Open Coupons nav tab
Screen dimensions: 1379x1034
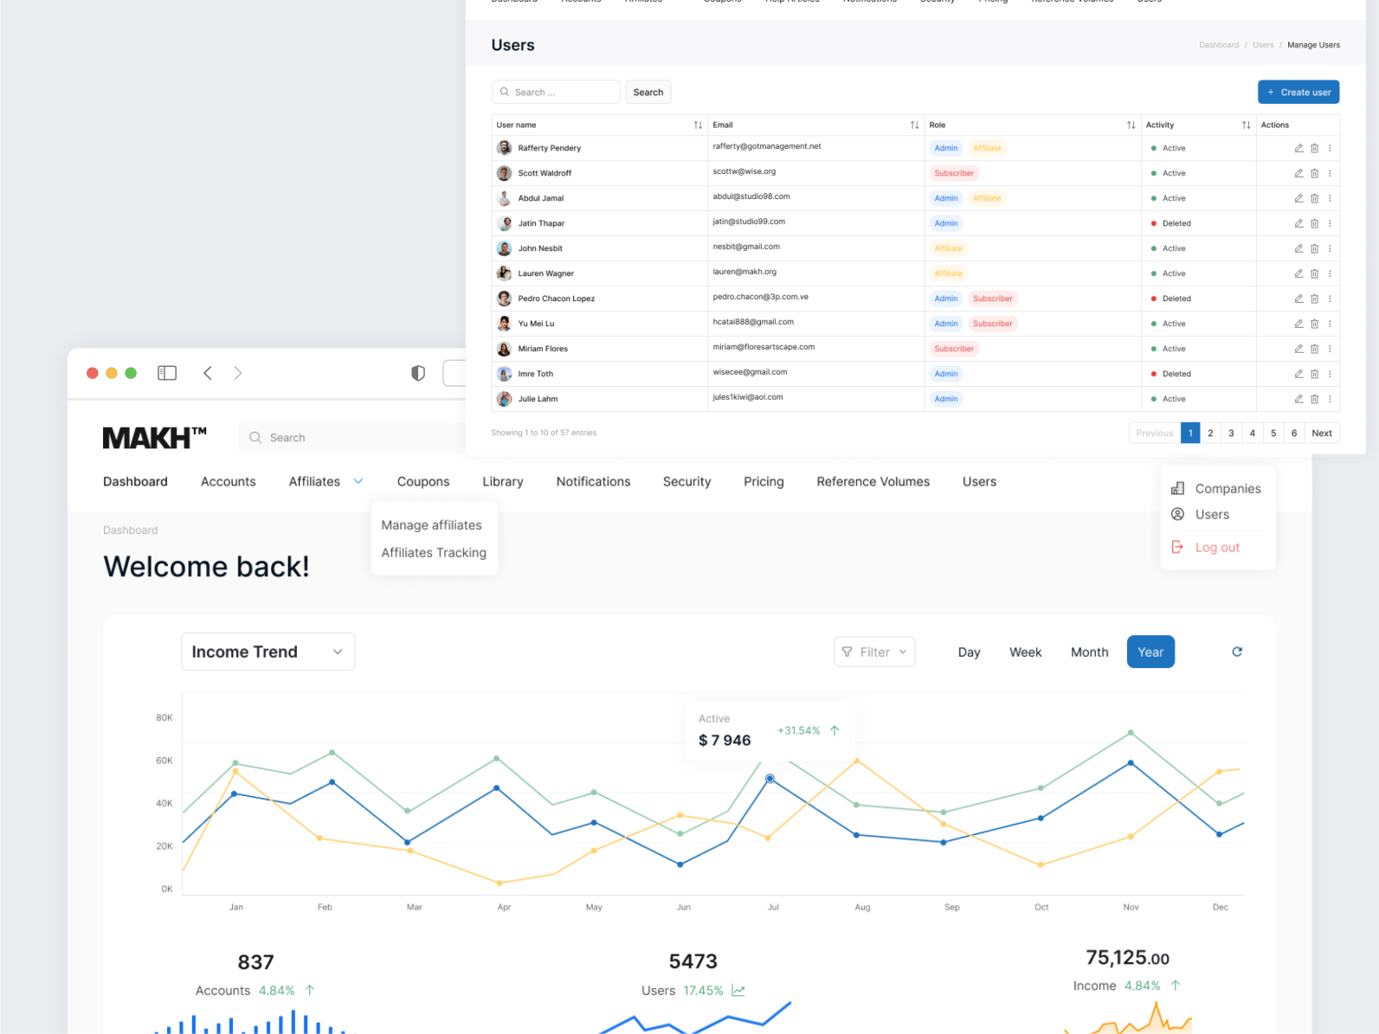click(423, 481)
